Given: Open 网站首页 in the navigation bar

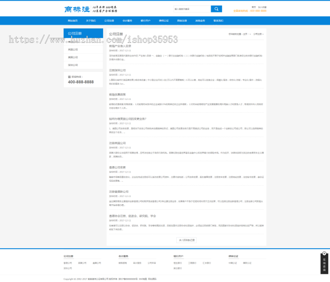Looking at the screenshot, I should [x=73, y=21].
